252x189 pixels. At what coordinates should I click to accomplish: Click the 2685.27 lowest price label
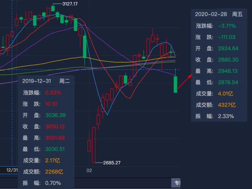pyautogui.click(x=112, y=163)
